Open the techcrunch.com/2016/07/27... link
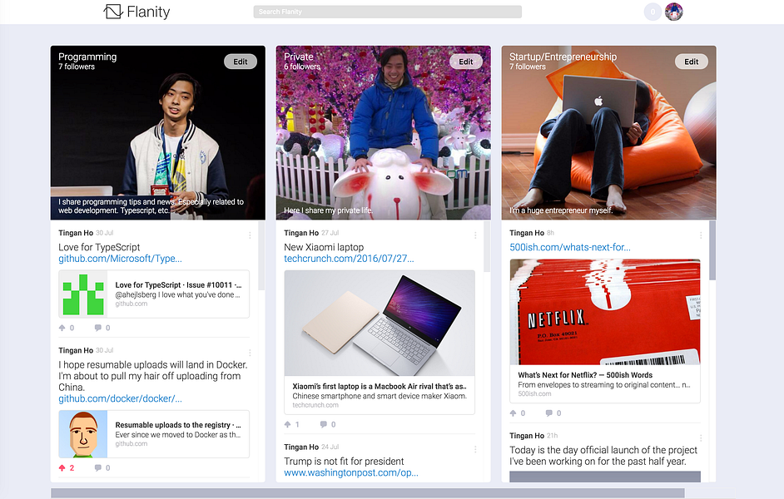Viewport: 784px width, 499px height. [349, 259]
